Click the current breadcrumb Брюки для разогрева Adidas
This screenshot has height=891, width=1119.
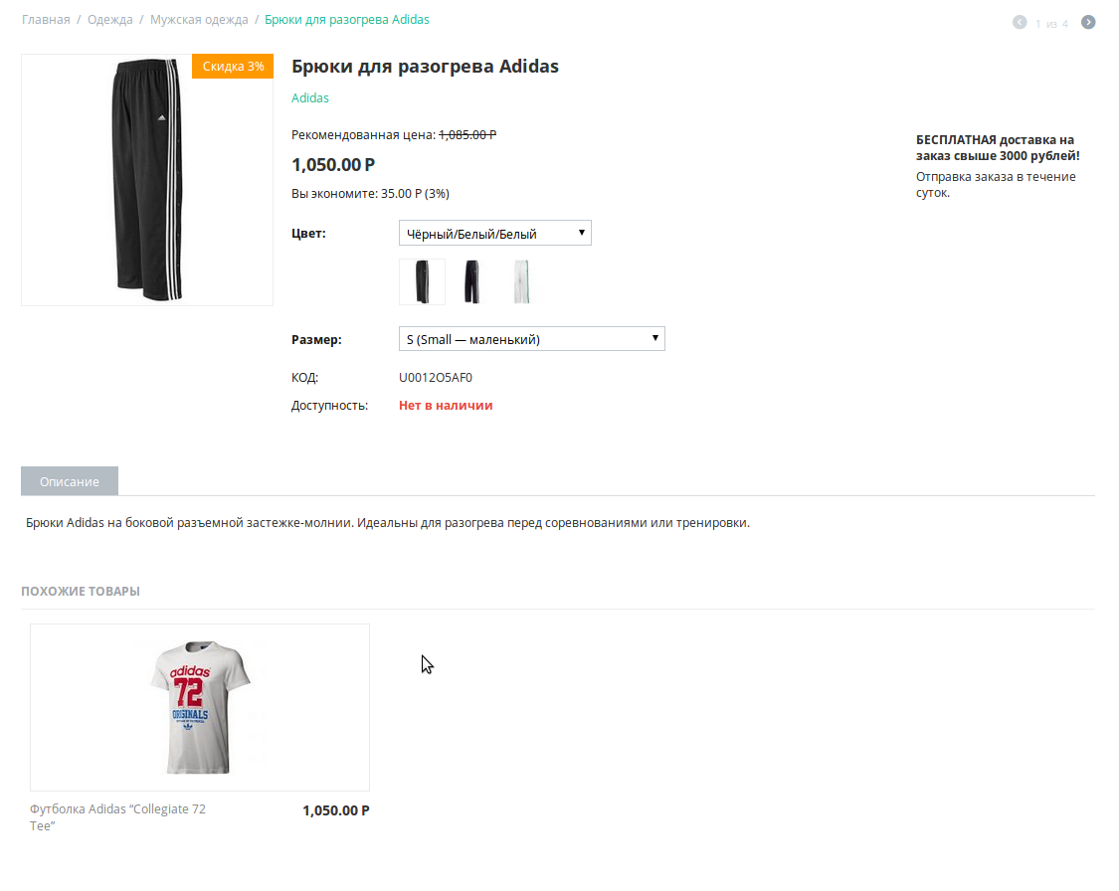[347, 19]
